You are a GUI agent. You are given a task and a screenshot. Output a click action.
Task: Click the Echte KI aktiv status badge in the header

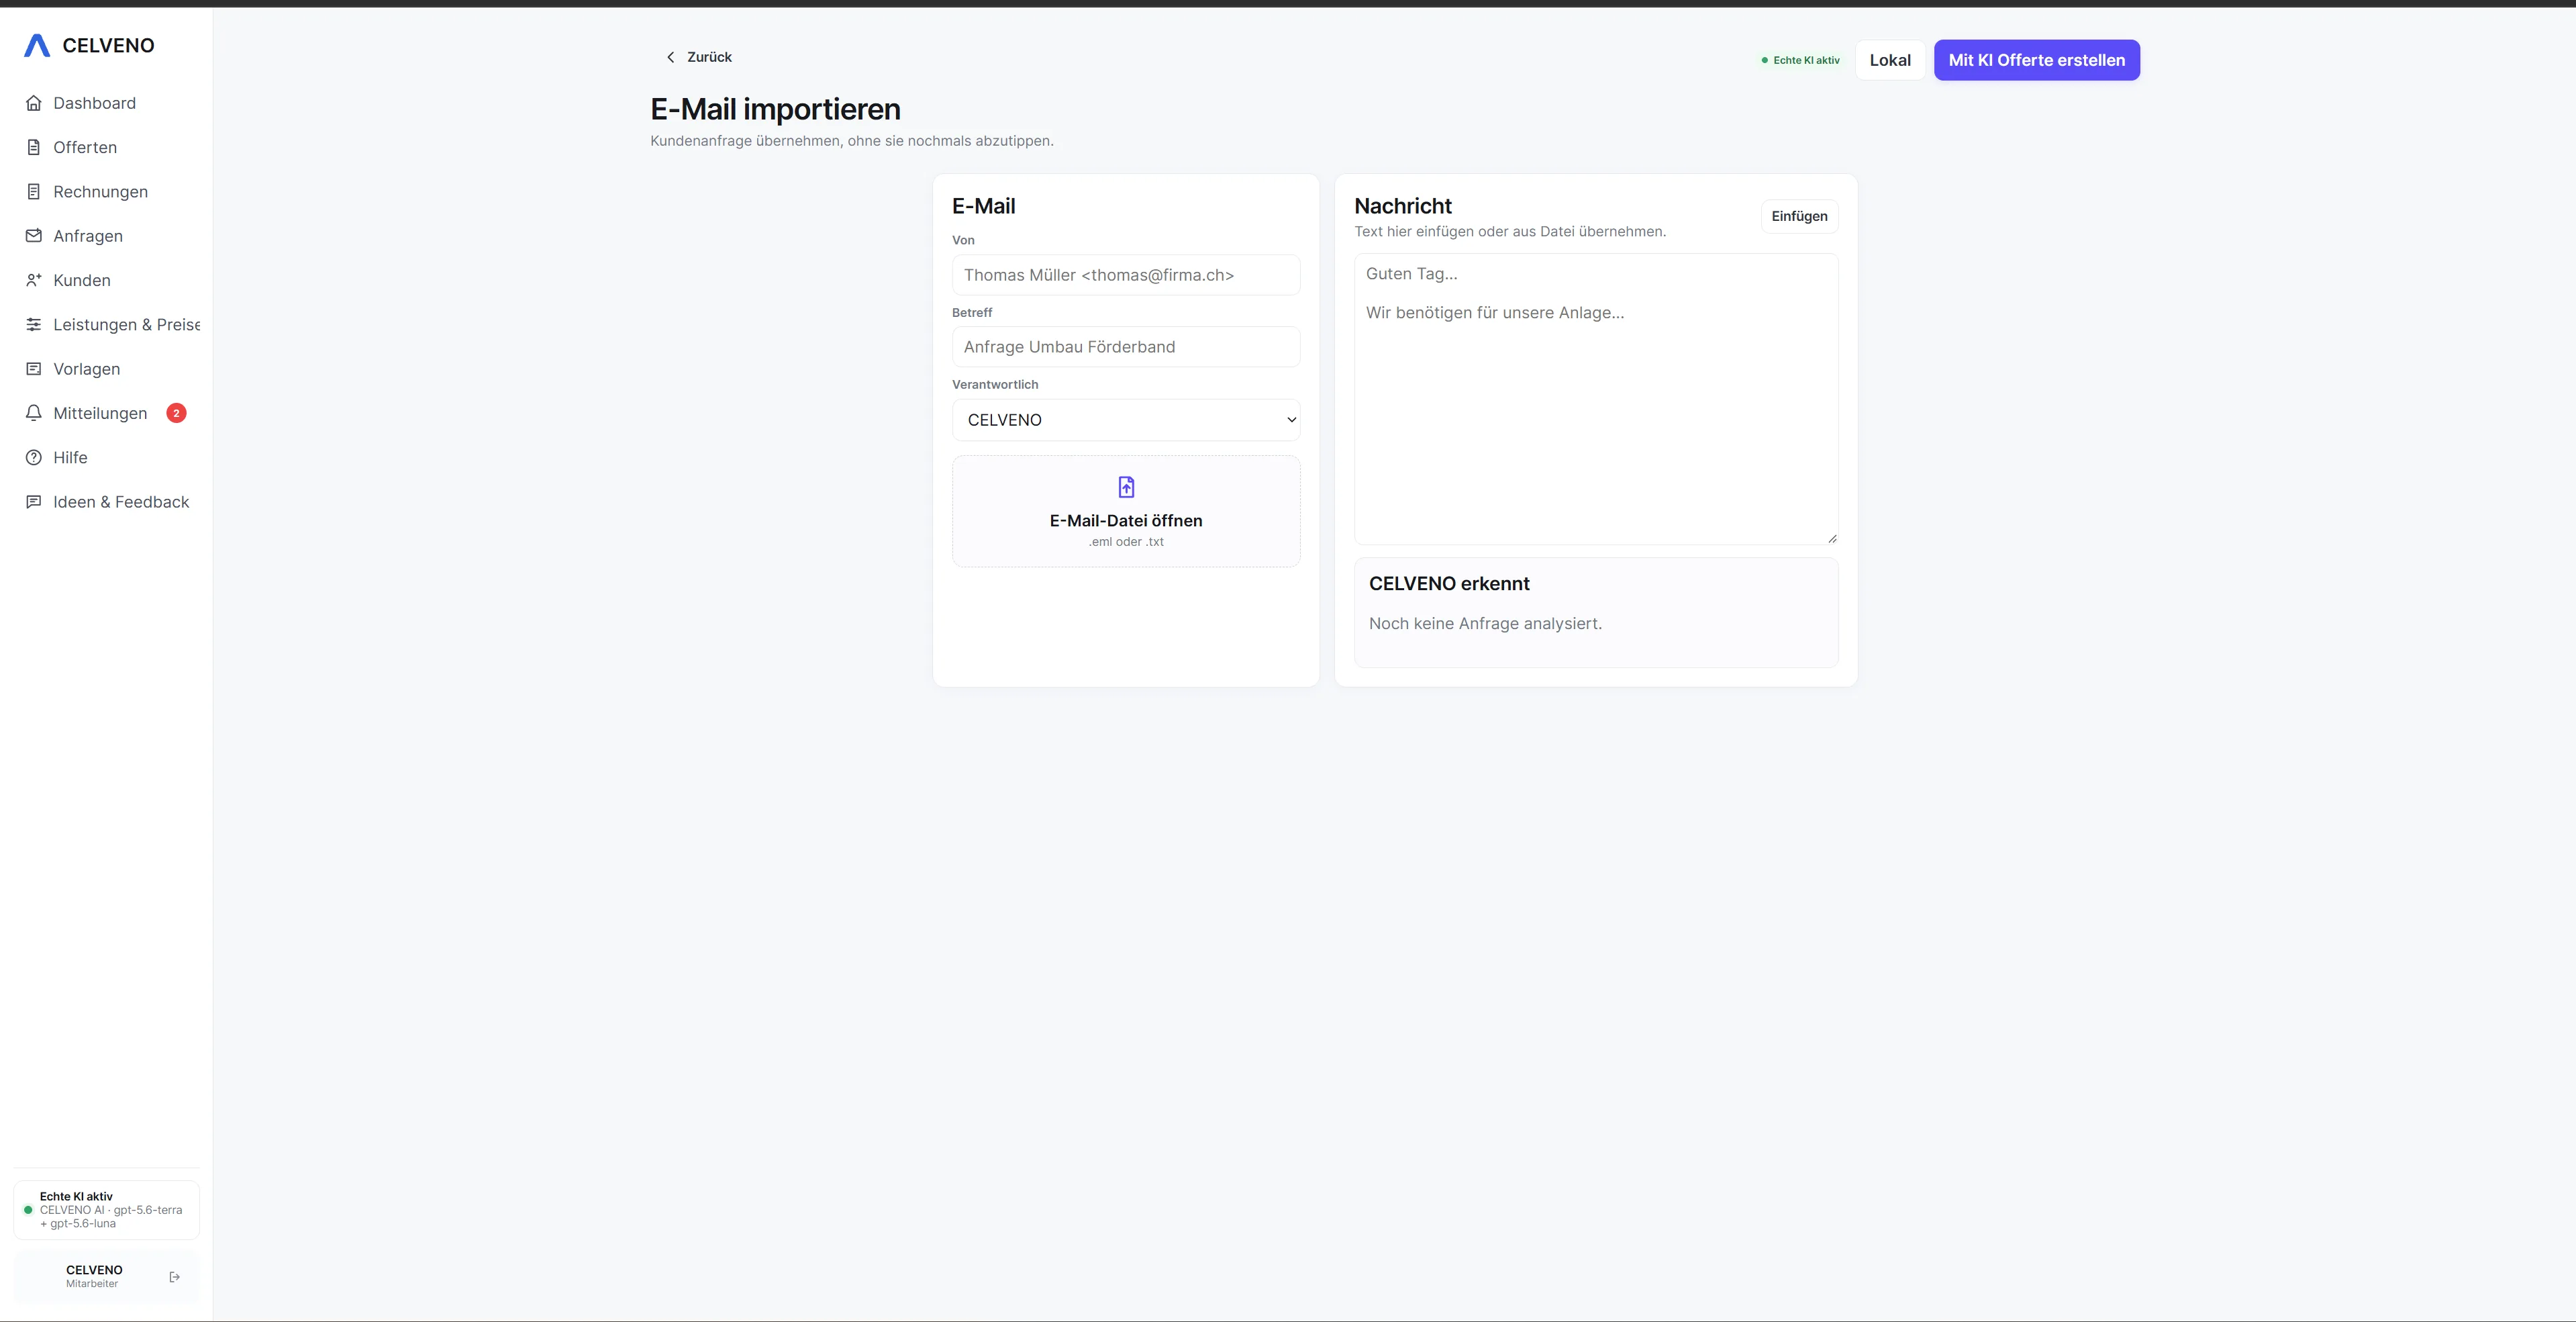click(1800, 60)
